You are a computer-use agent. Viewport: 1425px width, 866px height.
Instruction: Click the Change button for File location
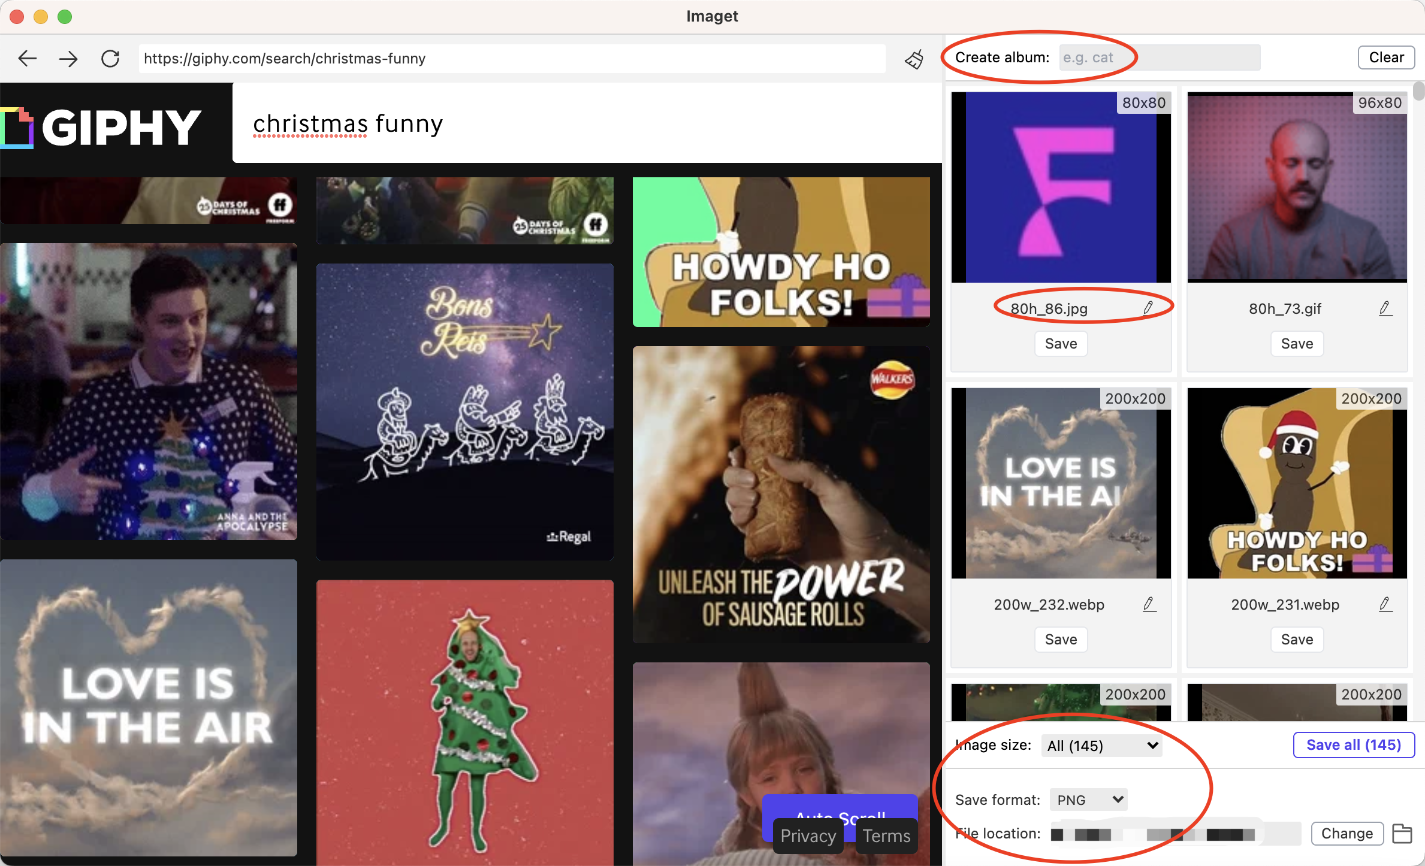pos(1346,834)
